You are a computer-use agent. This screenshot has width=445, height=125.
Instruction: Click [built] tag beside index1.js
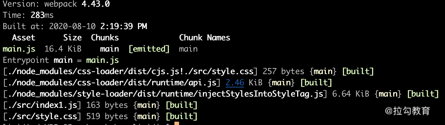[x=181, y=105]
